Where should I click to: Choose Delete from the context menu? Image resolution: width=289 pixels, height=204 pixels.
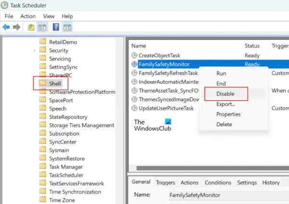(234, 124)
